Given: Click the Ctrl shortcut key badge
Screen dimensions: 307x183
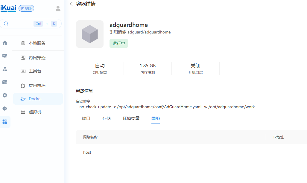Looking at the screenshot, I should (38, 24).
